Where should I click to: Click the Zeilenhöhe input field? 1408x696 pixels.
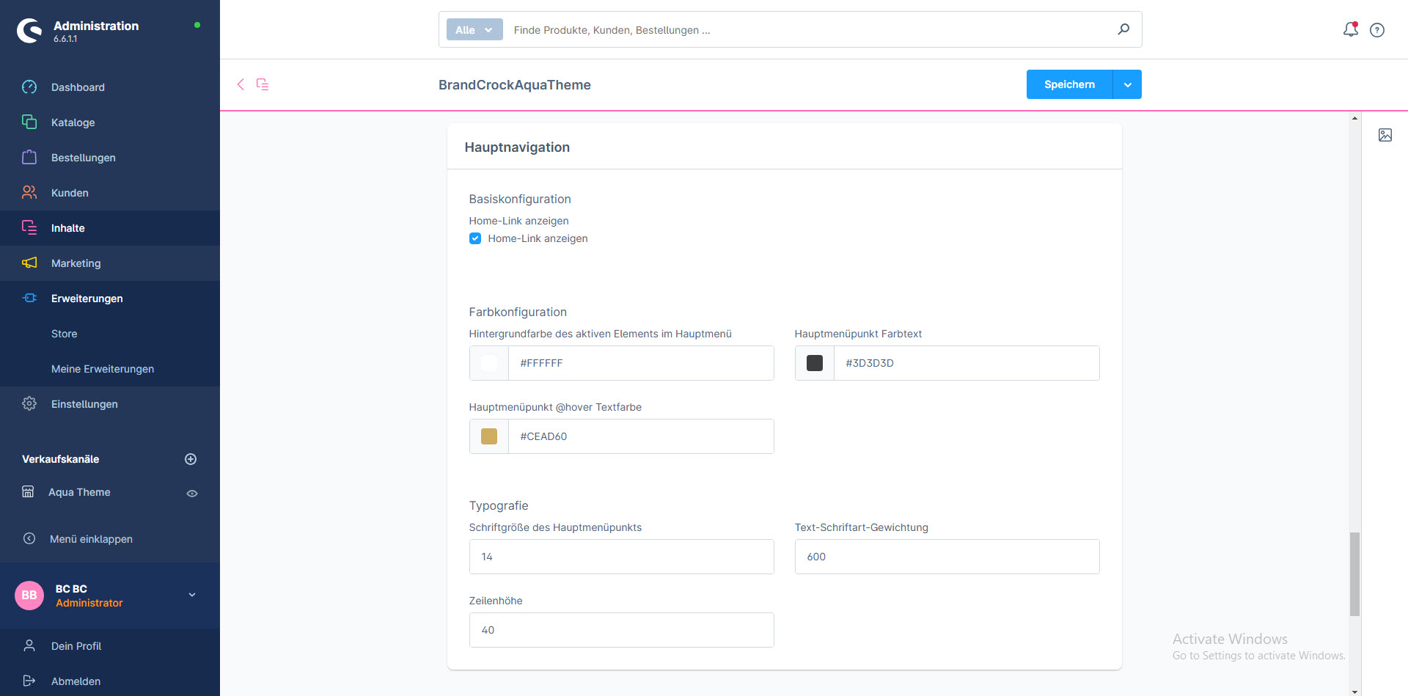point(621,630)
